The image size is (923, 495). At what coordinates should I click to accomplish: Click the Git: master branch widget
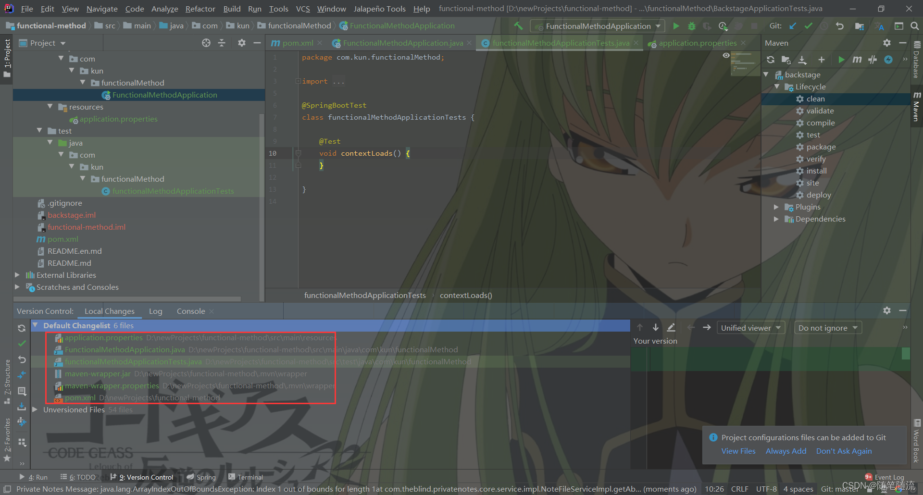click(x=839, y=489)
